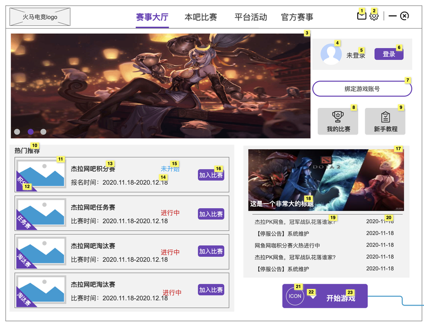Open thumbnail of 杰拉网吧任务赛
The width and height of the screenshot is (424, 323).
click(41, 212)
